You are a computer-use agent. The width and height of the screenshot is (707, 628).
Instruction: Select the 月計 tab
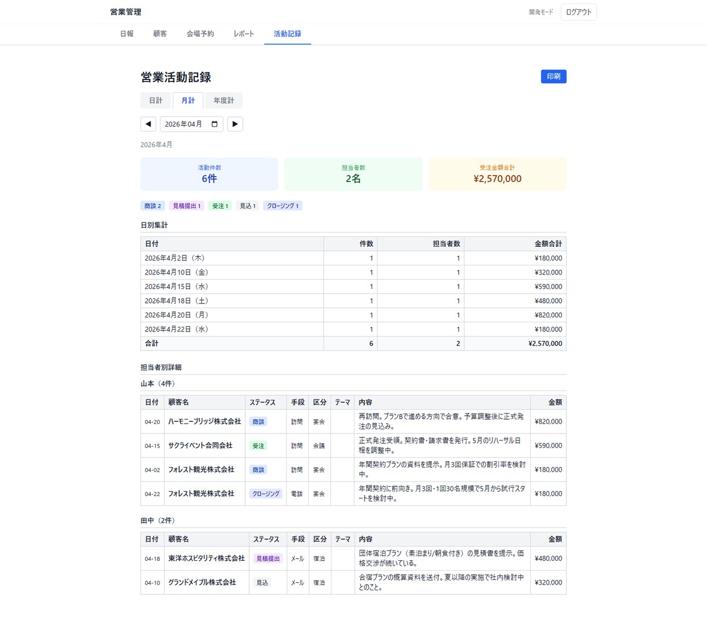(x=188, y=100)
